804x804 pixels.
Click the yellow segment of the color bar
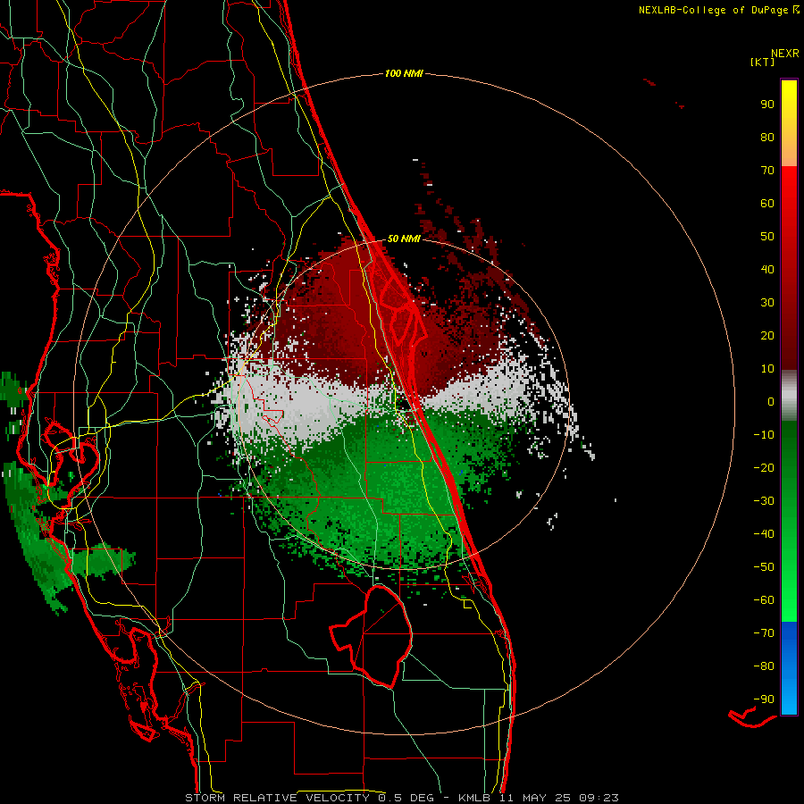[789, 123]
